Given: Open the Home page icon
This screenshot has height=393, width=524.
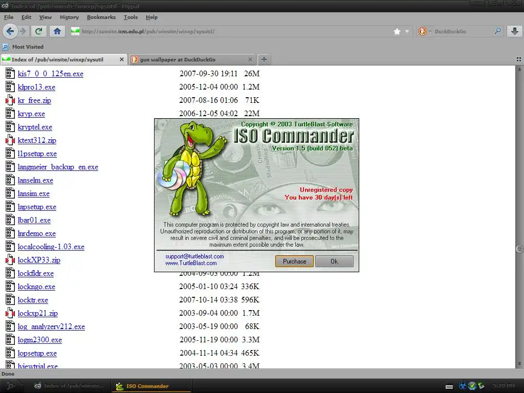Looking at the screenshot, I should [57, 31].
